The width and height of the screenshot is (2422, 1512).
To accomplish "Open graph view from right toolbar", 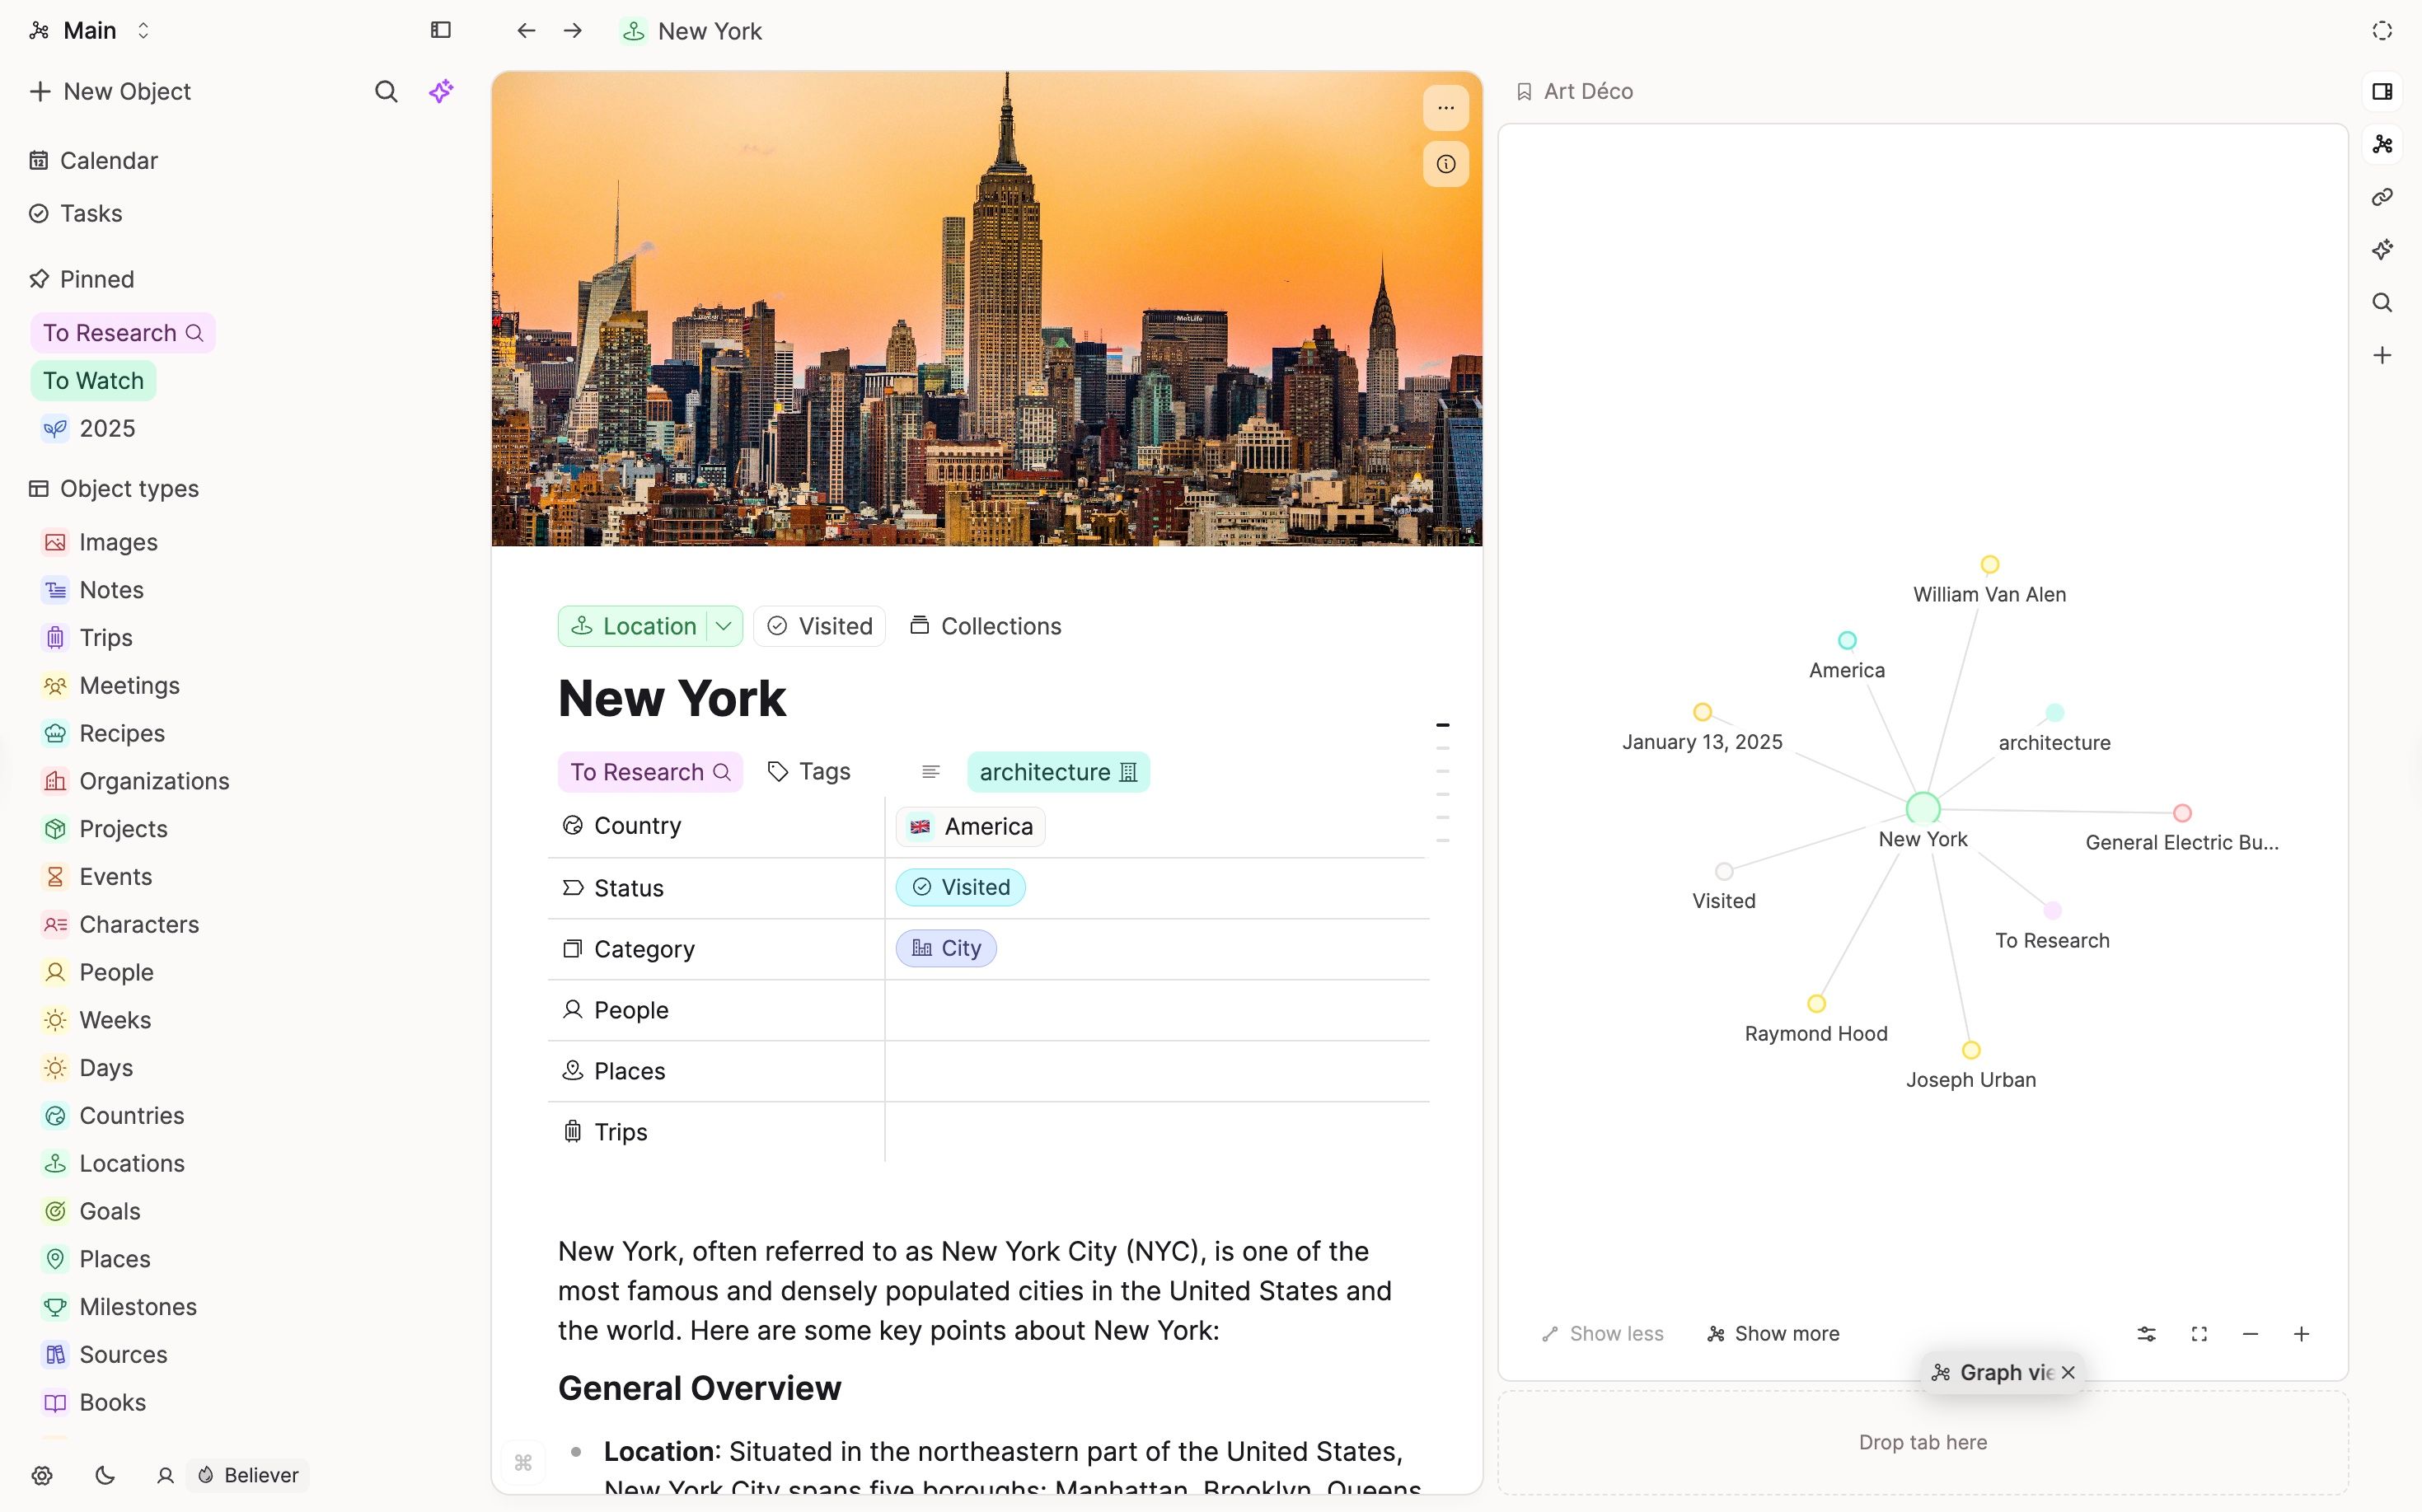I will coord(2382,144).
